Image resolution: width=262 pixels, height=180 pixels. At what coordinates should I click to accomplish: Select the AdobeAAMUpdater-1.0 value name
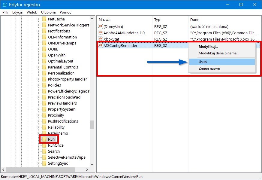124,33
